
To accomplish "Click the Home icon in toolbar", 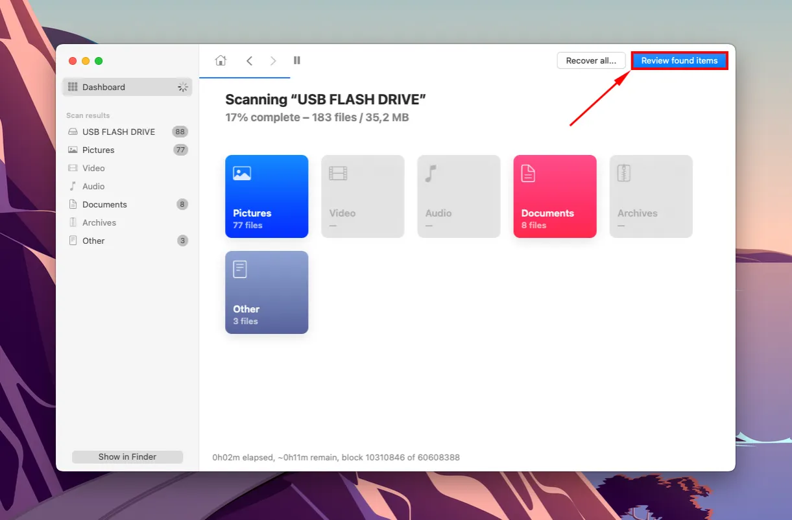I will click(x=221, y=60).
